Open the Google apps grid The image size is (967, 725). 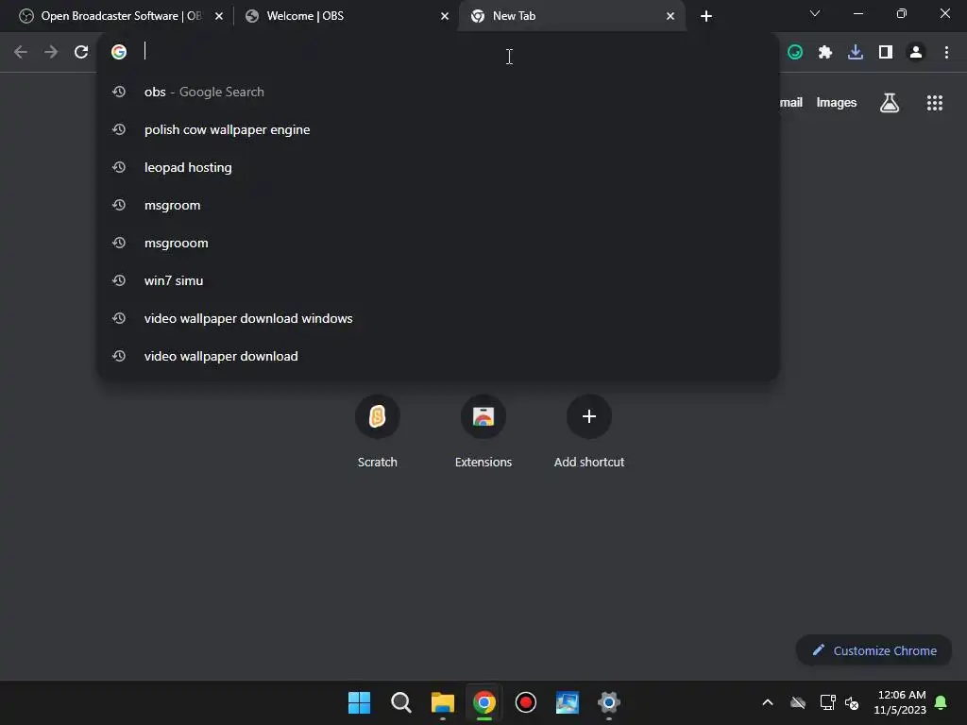(934, 103)
